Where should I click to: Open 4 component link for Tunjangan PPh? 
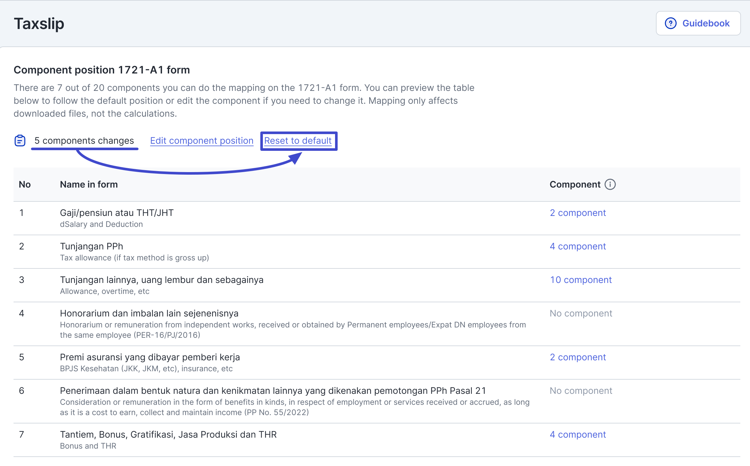pos(578,246)
